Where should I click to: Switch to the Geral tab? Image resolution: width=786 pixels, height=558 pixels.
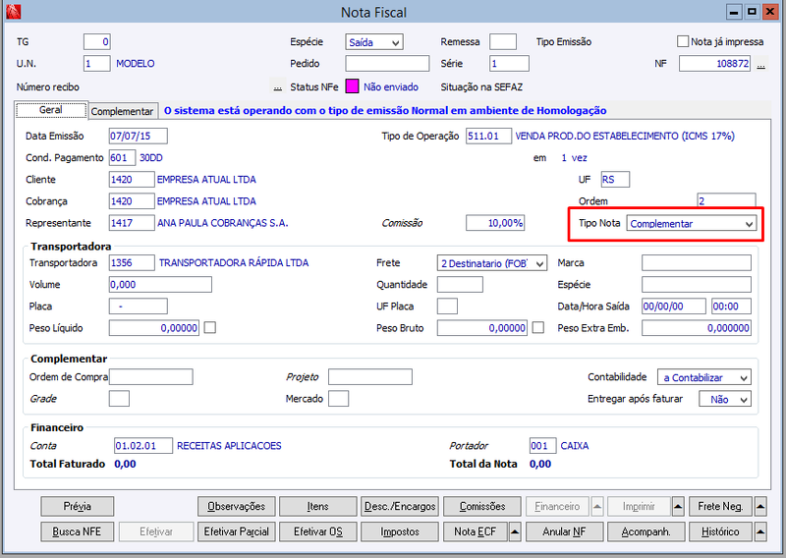pos(51,110)
